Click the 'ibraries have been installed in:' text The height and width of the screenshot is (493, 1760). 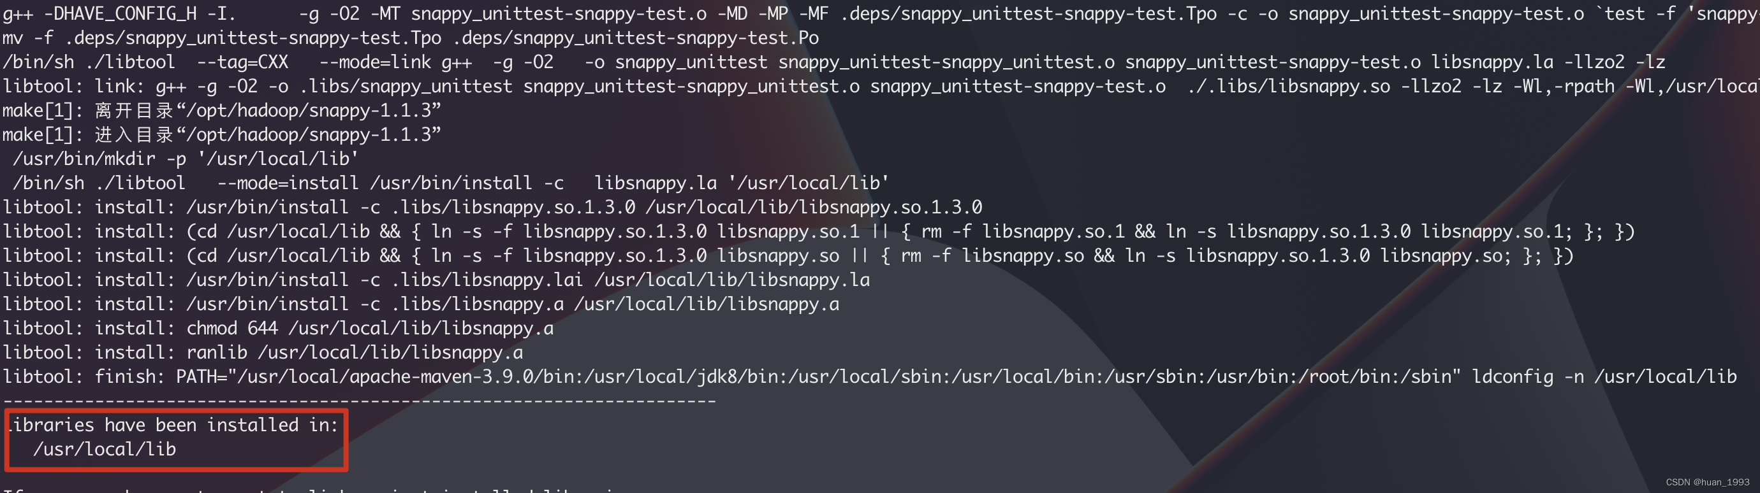(174, 425)
